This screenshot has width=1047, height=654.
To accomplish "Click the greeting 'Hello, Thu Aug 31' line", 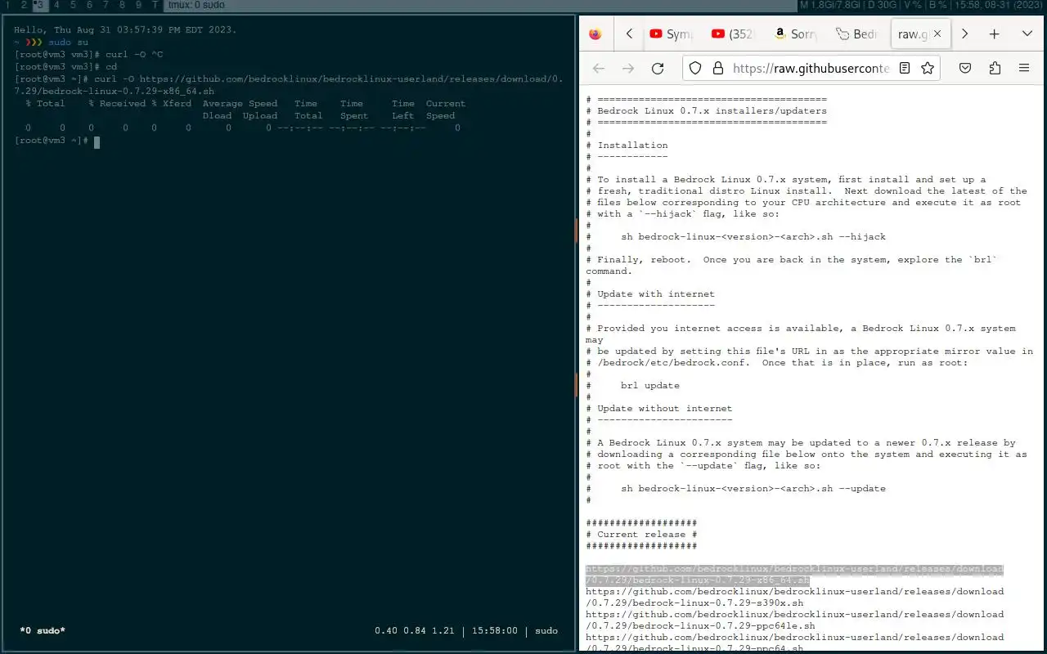I will (125, 29).
